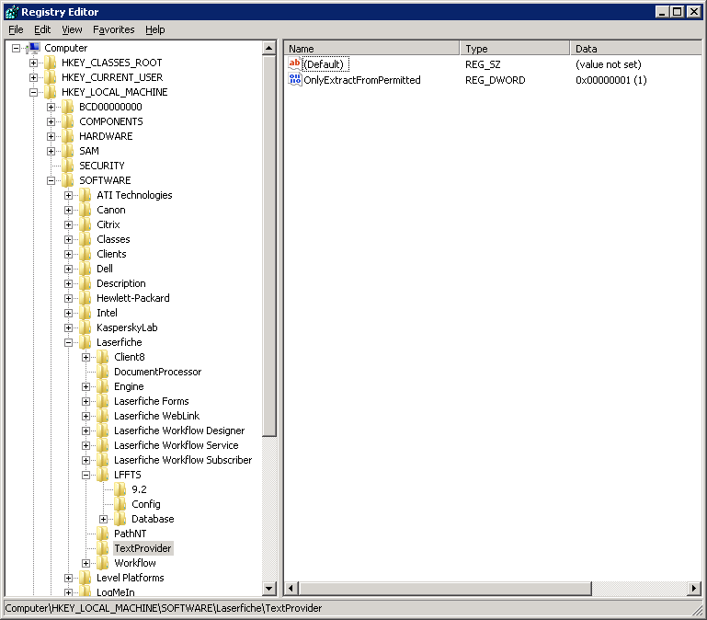Click the DocumentProcessor folder icon
Viewport: 707px width, 620px height.
click(x=103, y=372)
